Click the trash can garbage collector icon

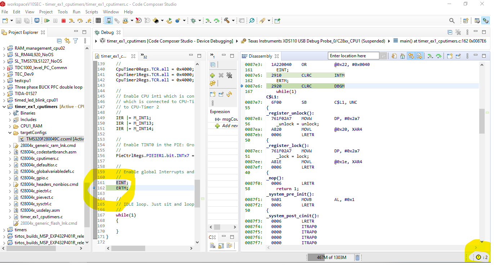pyautogui.click(x=357, y=258)
